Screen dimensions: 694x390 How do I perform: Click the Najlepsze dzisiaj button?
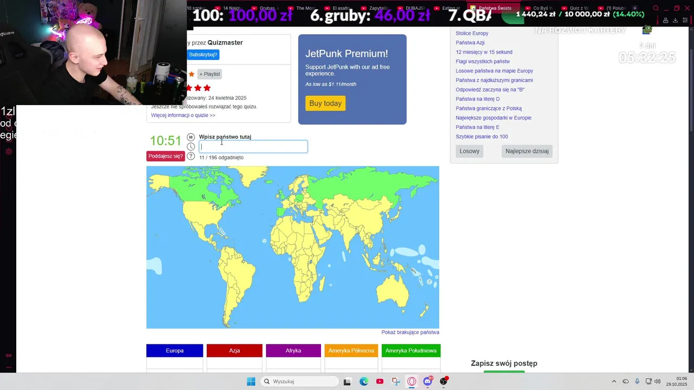tap(527, 151)
